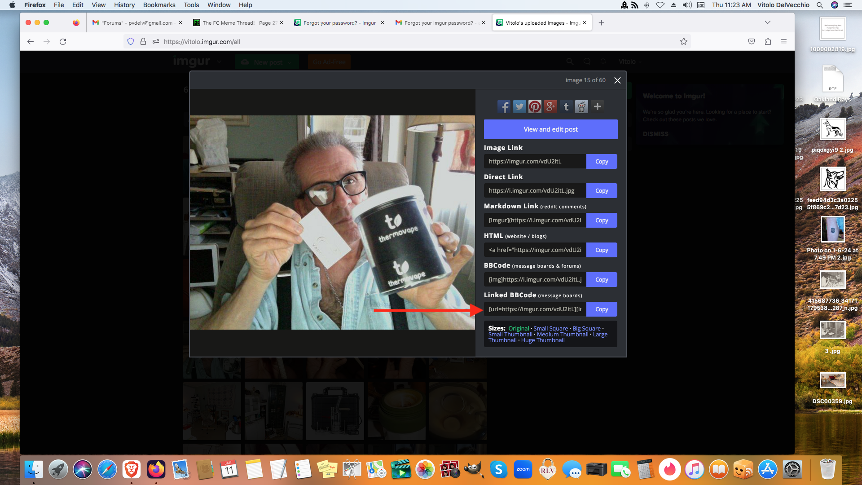862x485 pixels.
Task: Share image on Tumblr icon
Action: pos(566,107)
